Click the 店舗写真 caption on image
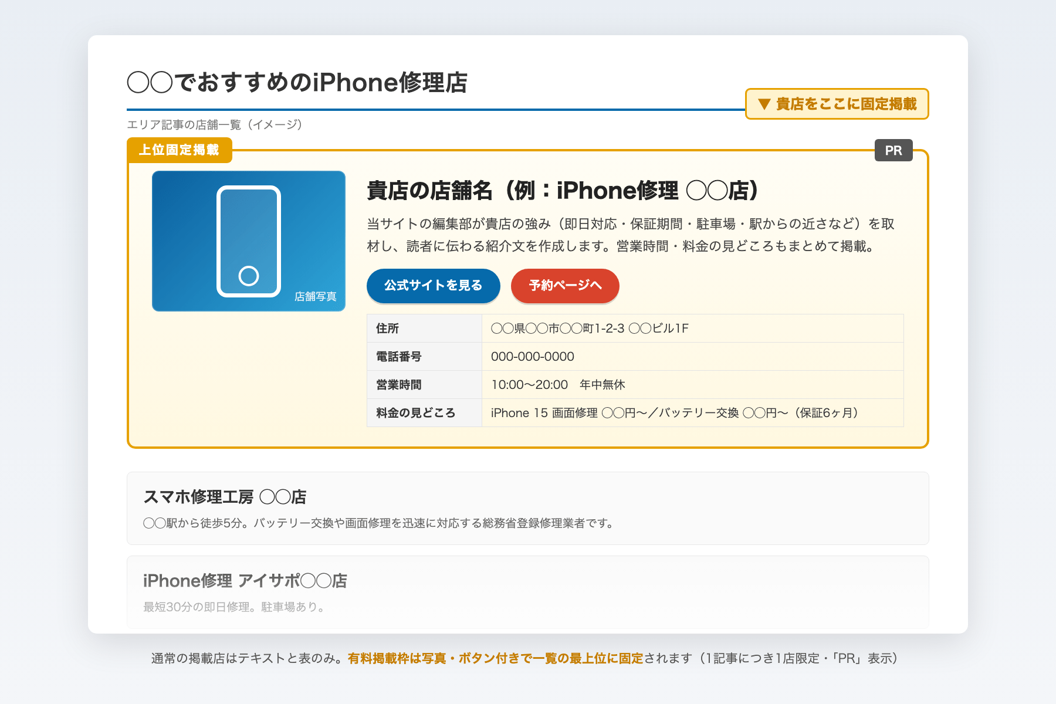 click(x=316, y=297)
